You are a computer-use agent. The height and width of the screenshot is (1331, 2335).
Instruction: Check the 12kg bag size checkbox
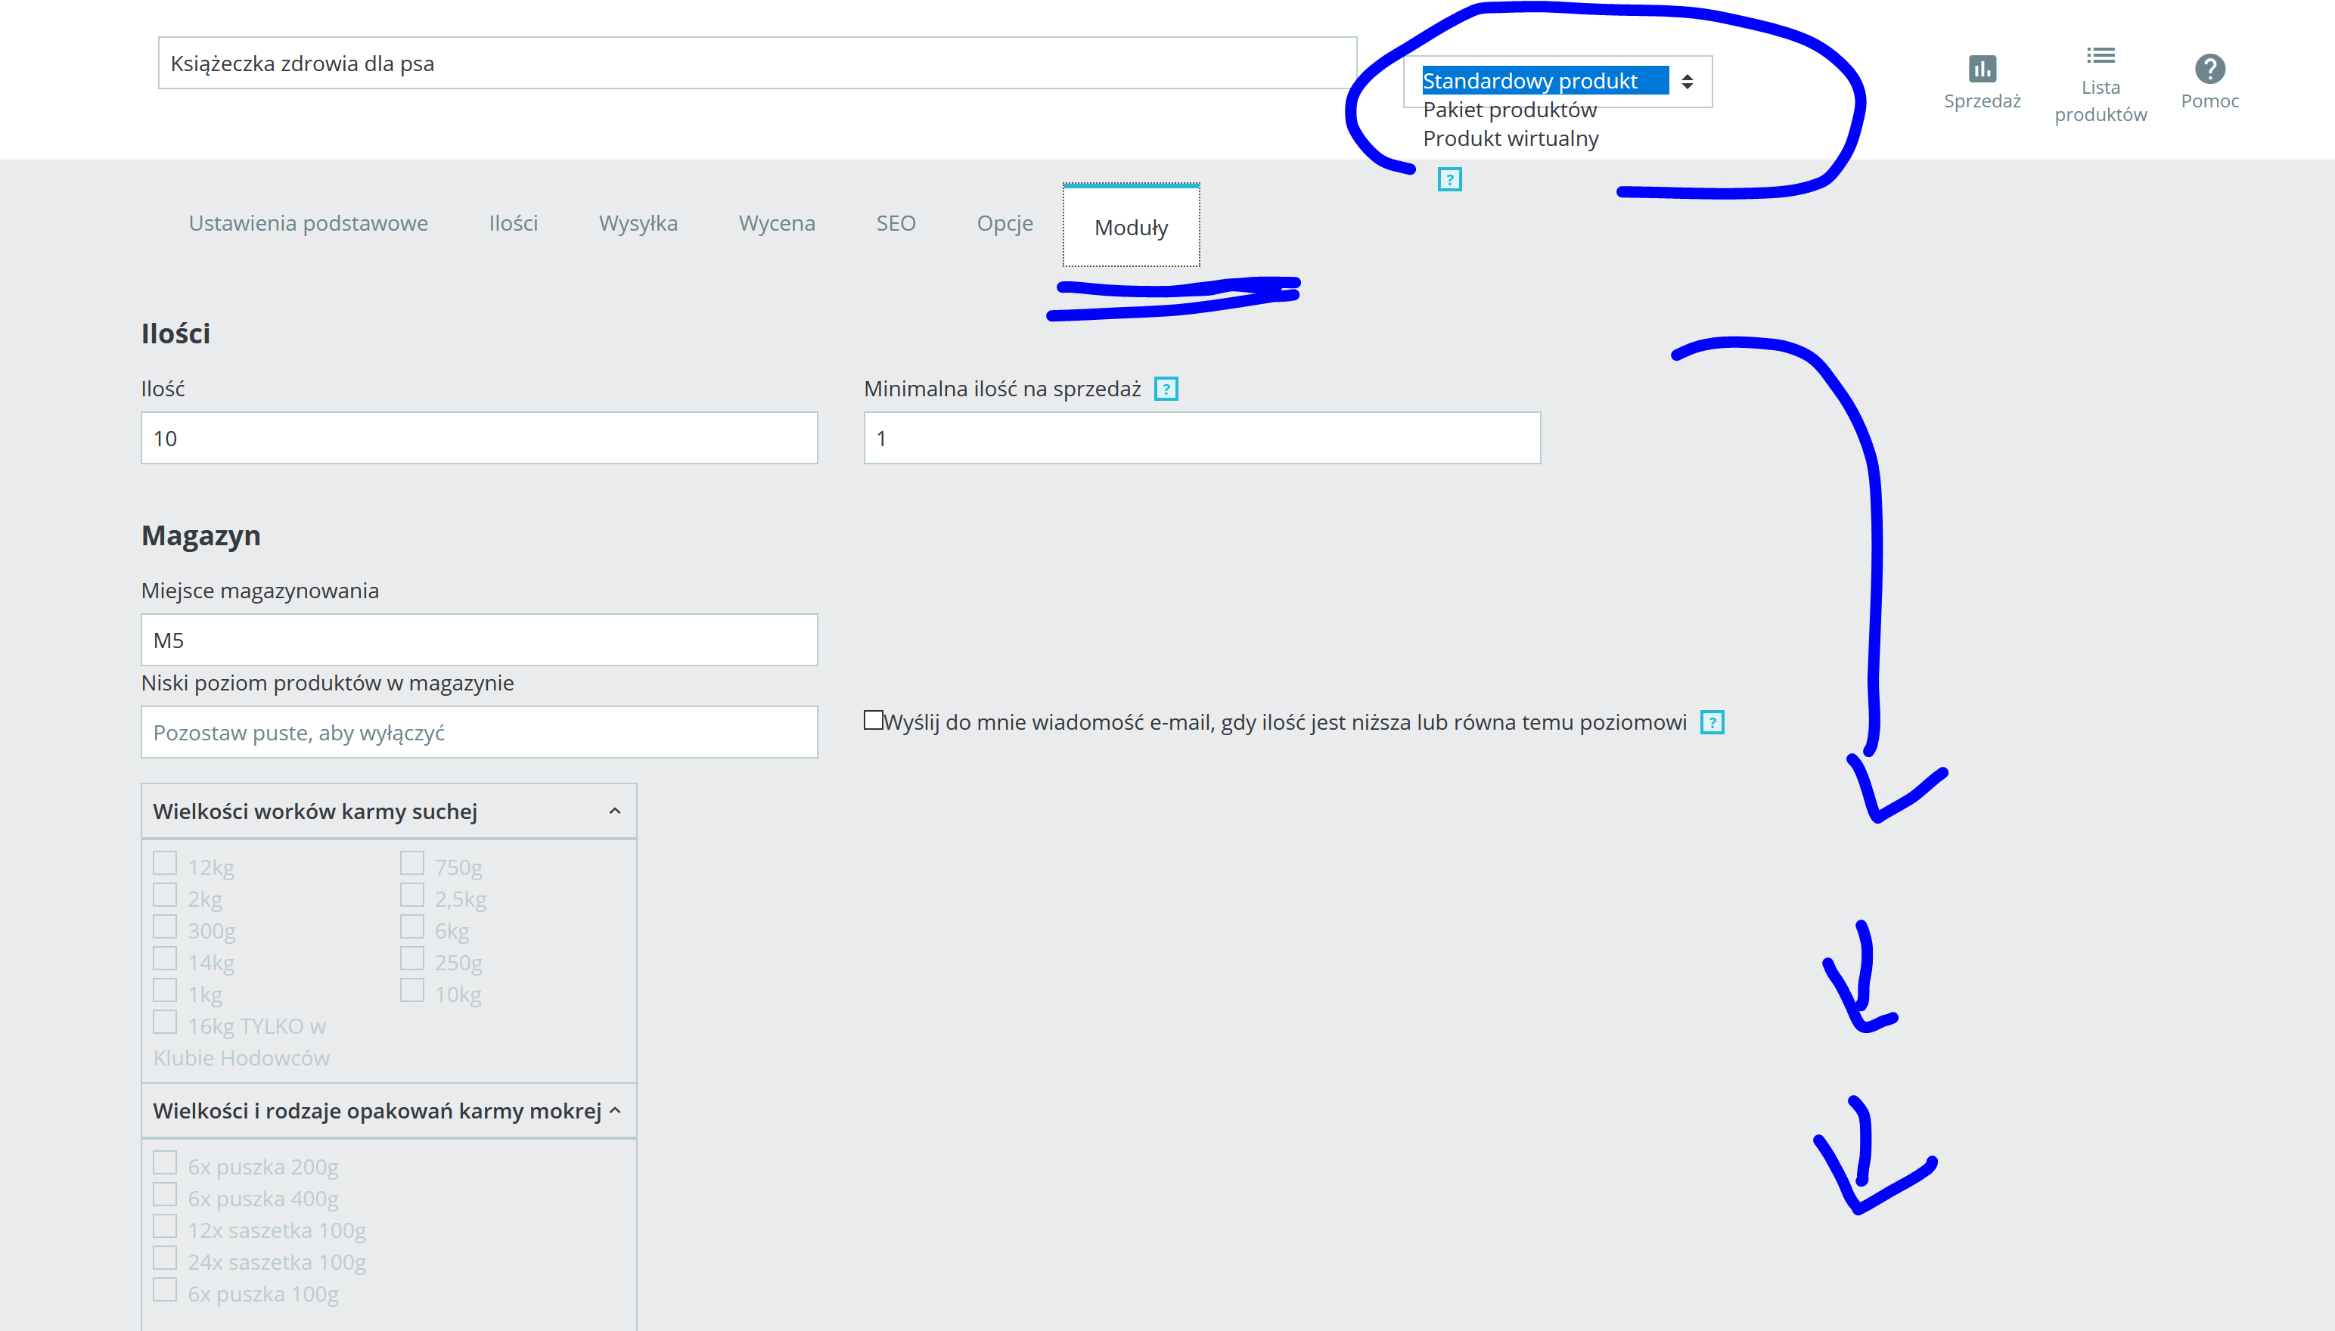click(166, 864)
